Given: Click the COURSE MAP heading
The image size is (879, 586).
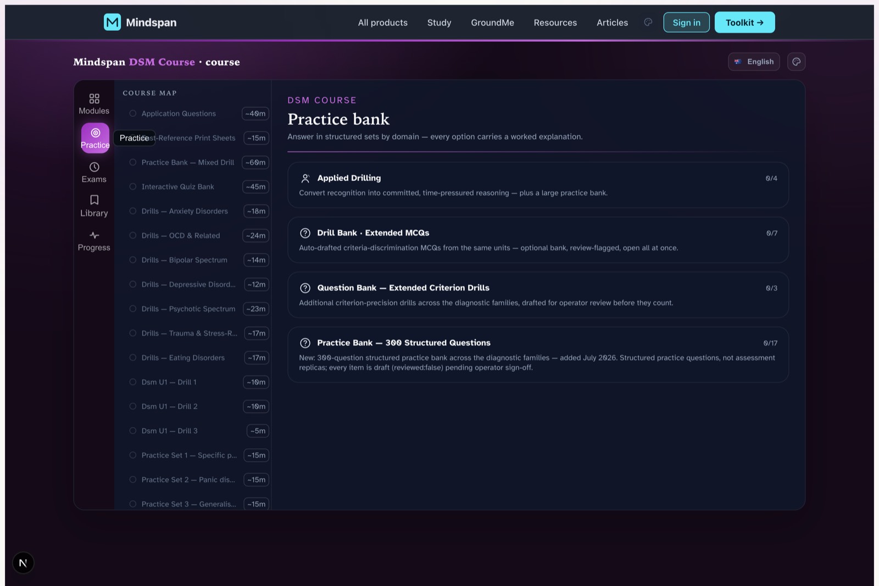Looking at the screenshot, I should pyautogui.click(x=149, y=93).
